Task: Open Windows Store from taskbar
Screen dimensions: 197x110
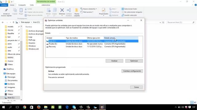Action: 31,107
